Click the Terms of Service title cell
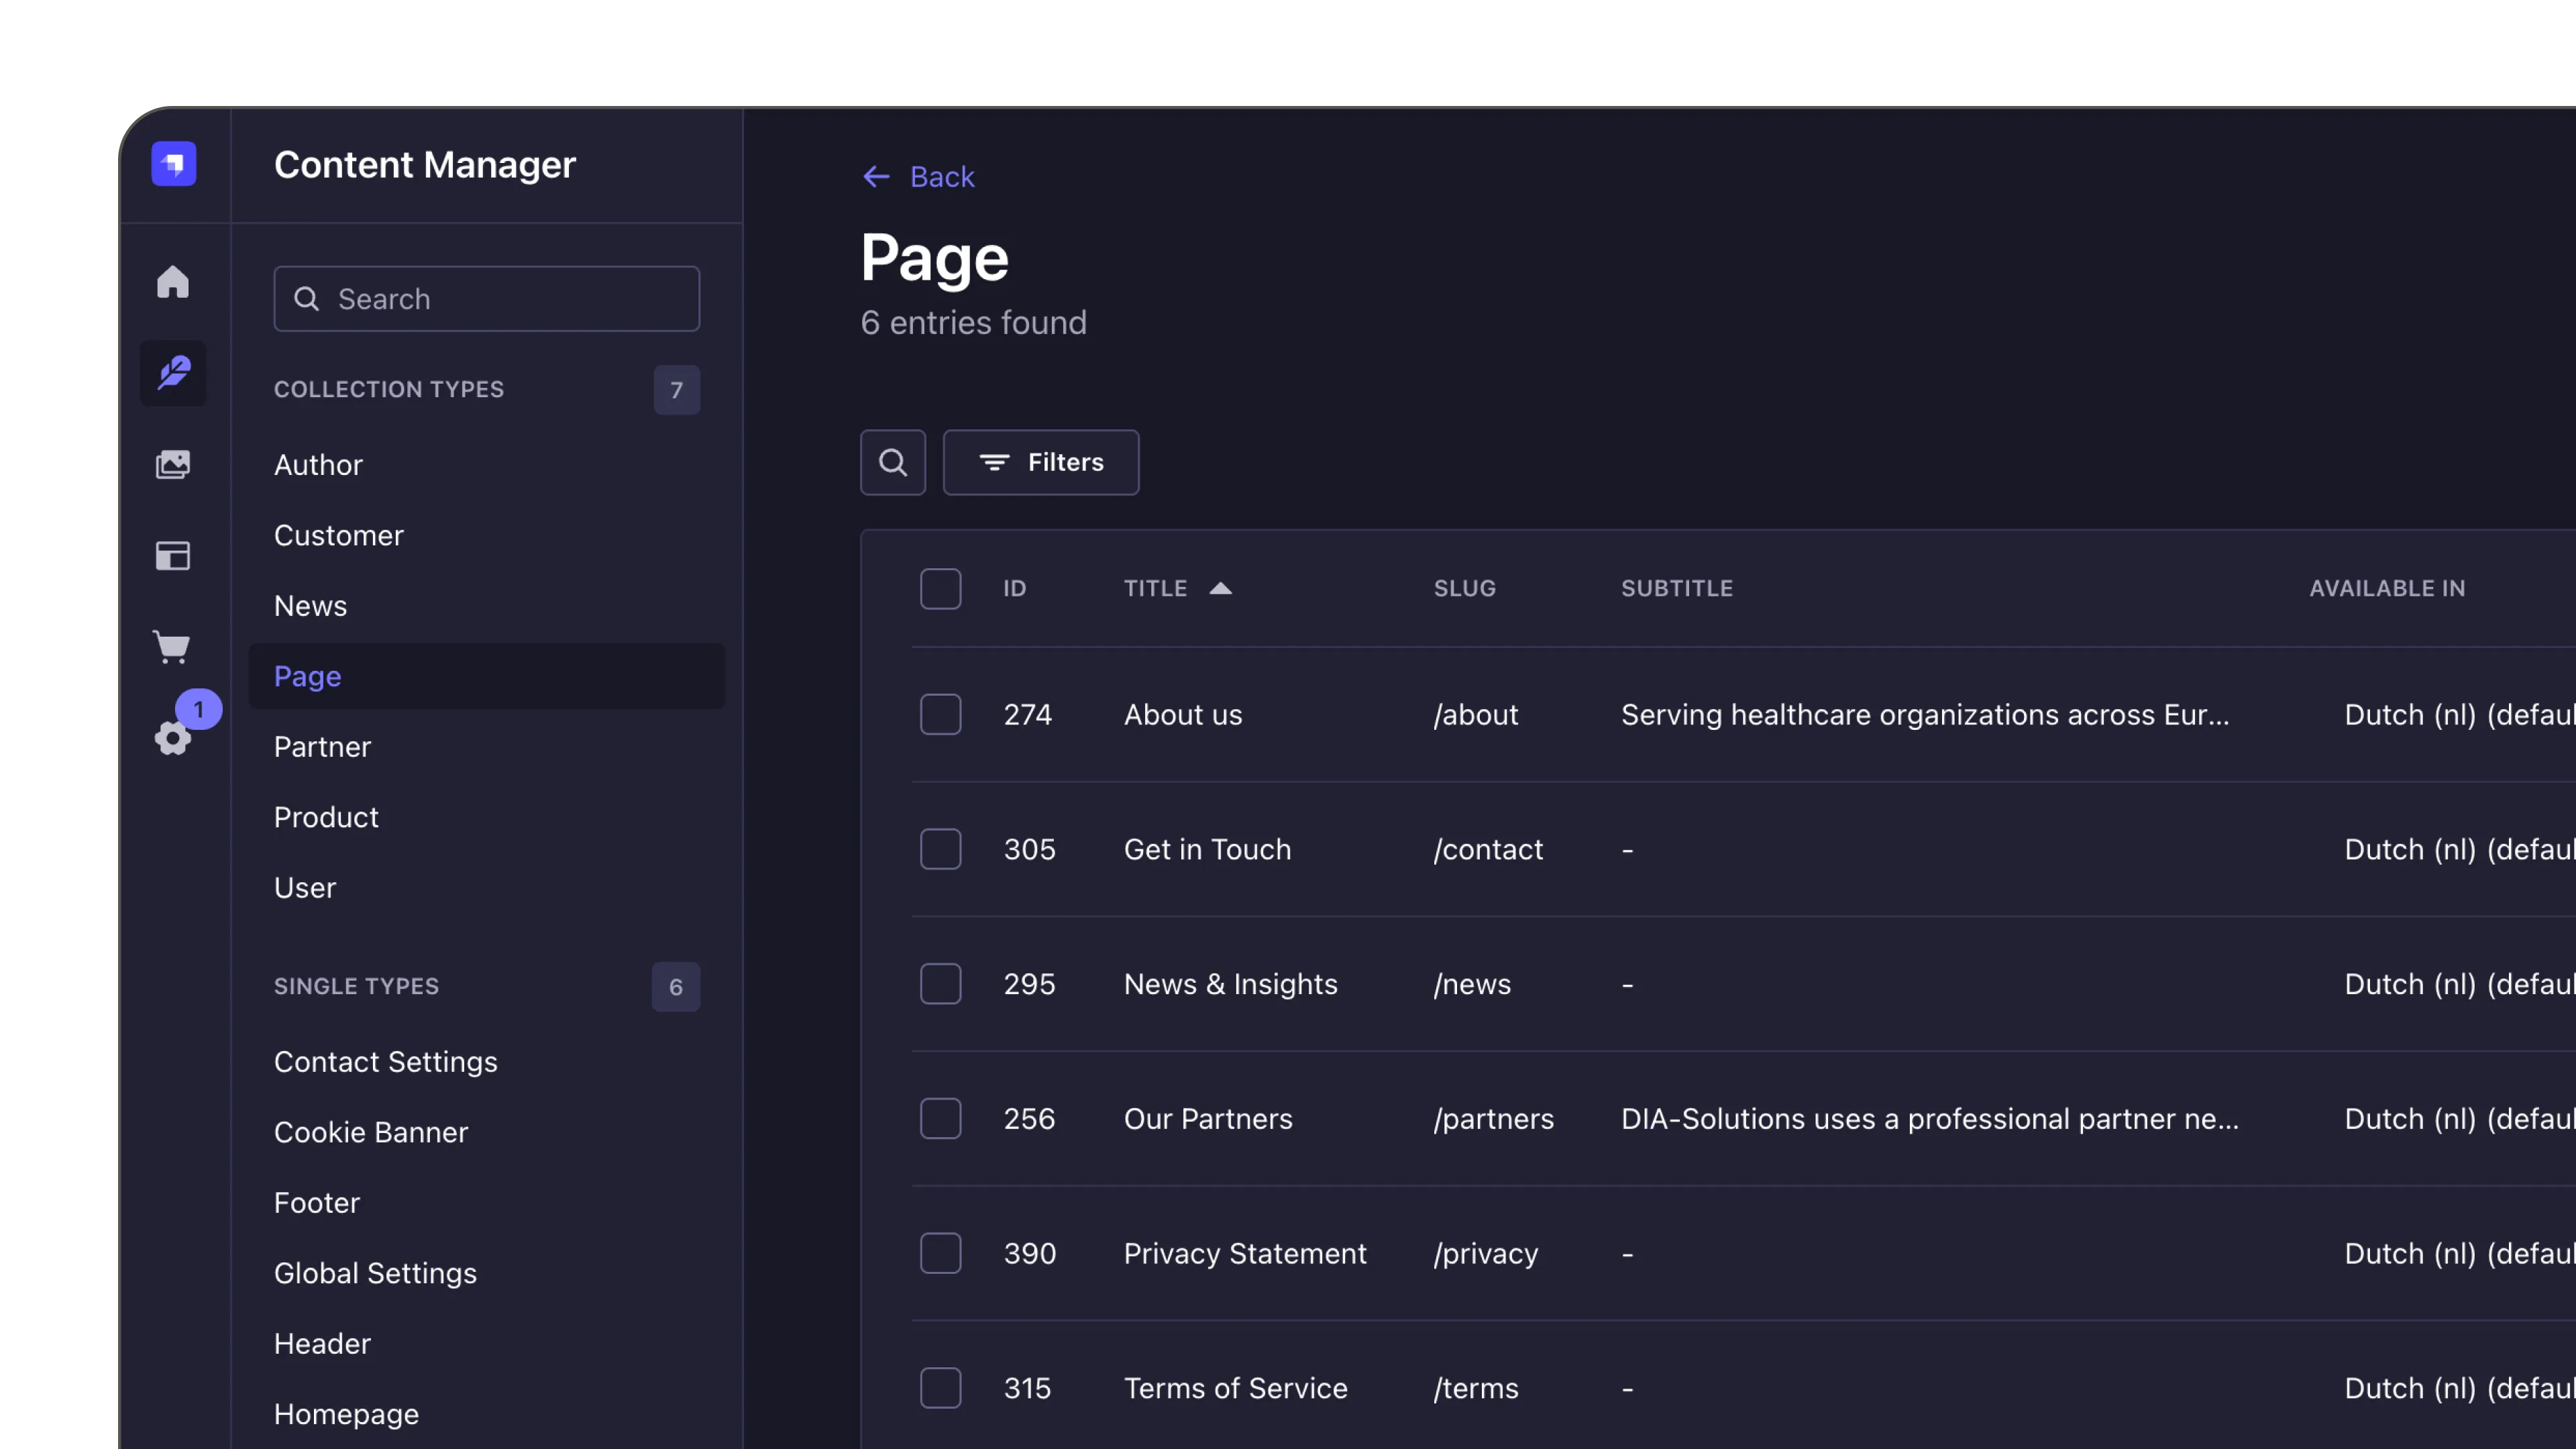 (x=1236, y=1388)
